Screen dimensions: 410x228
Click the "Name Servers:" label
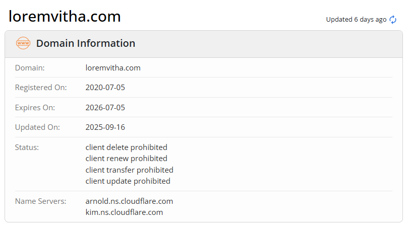coord(41,201)
